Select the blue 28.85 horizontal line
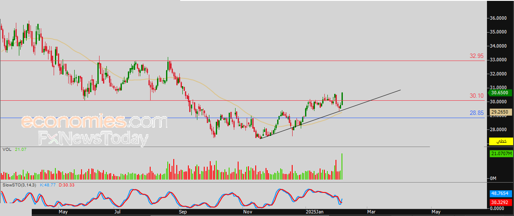Image resolution: width=514 pixels, height=216 pixels. tap(242, 118)
